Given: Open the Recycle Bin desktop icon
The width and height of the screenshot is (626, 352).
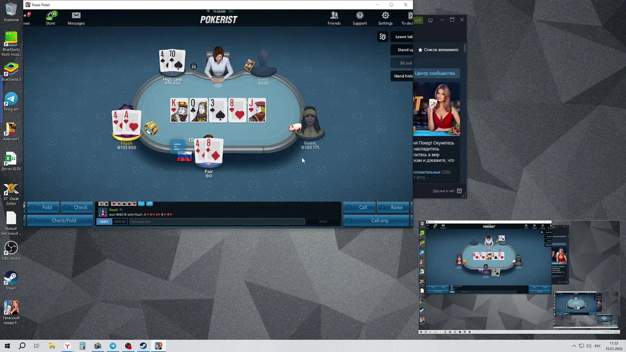Looking at the screenshot, I should click(x=11, y=12).
